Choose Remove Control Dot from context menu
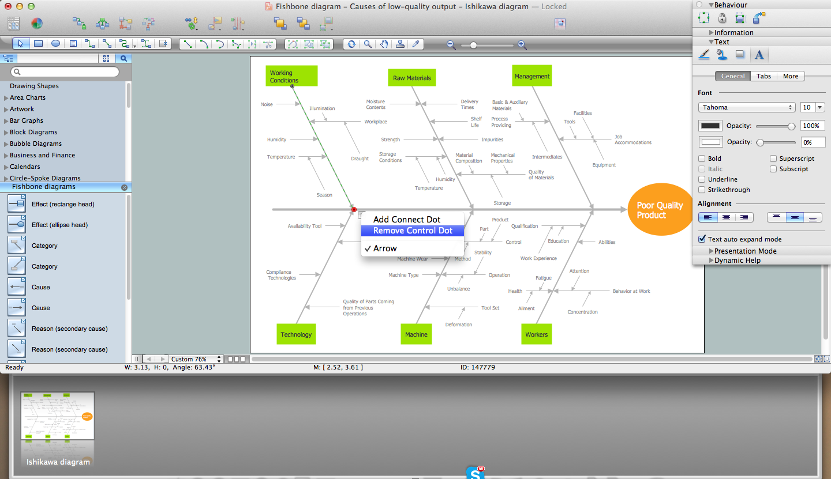 click(x=413, y=231)
